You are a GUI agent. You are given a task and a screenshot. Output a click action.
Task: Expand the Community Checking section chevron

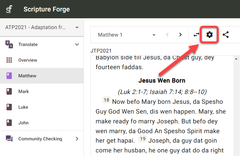click(77, 139)
